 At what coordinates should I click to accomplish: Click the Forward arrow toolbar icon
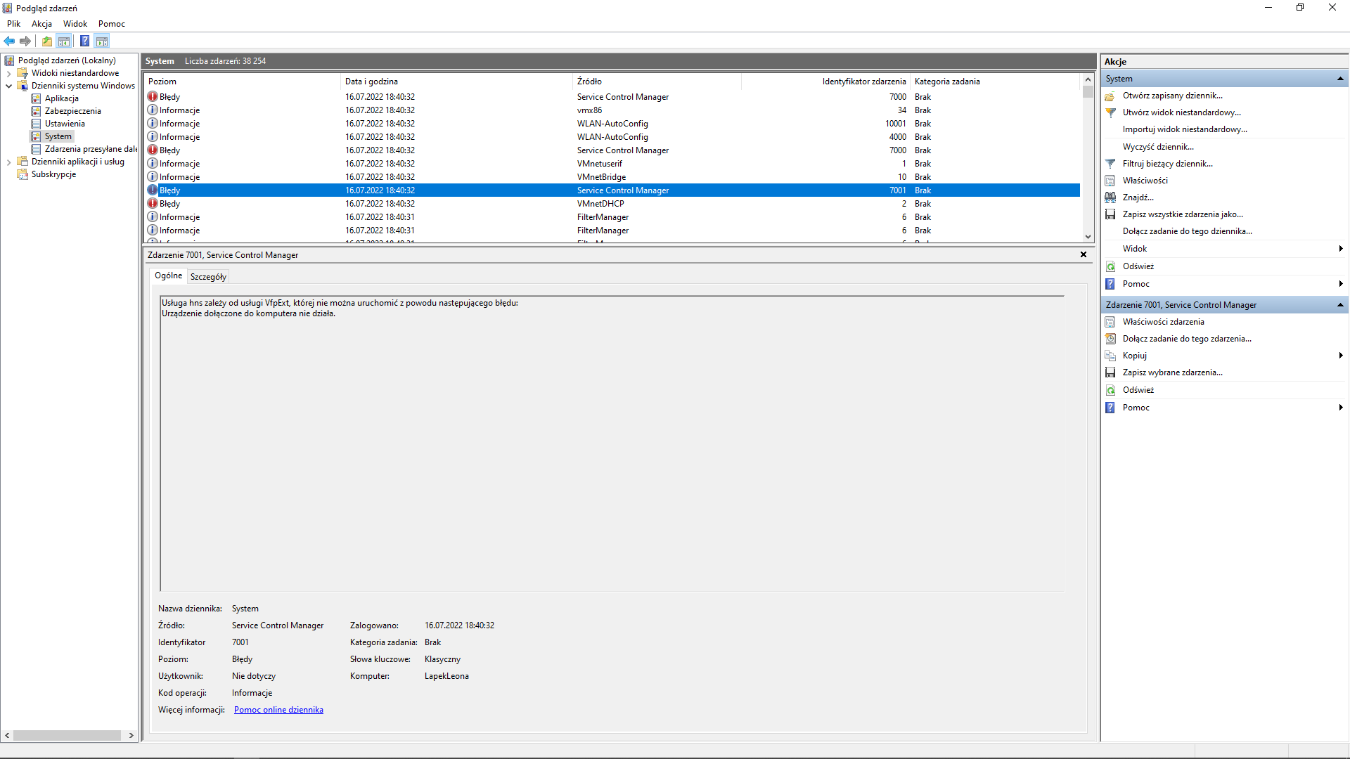pos(25,41)
